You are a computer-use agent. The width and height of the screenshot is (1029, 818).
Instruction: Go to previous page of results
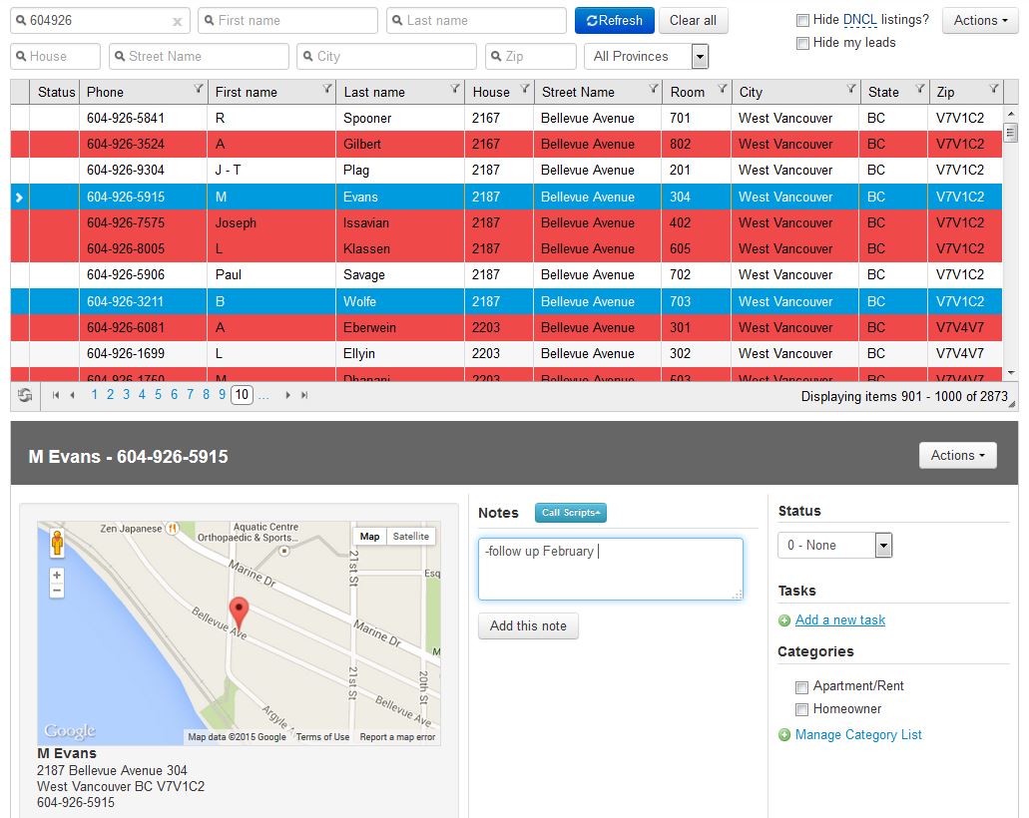[x=72, y=395]
